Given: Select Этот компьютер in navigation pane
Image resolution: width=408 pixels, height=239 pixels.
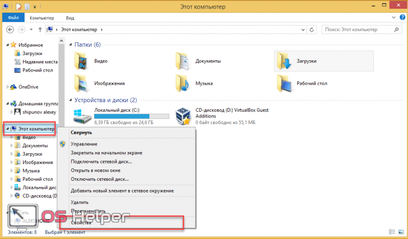Looking at the screenshot, I should coord(33,129).
